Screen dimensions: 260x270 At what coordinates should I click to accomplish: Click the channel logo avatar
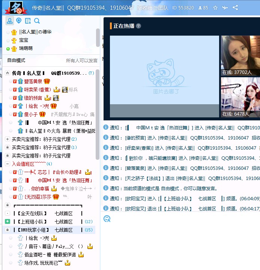pos(14,8)
